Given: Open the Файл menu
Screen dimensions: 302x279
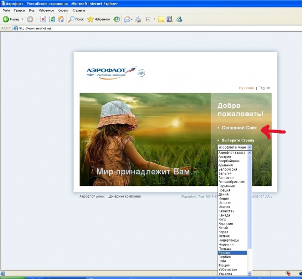Looking at the screenshot, I should tap(6, 10).
